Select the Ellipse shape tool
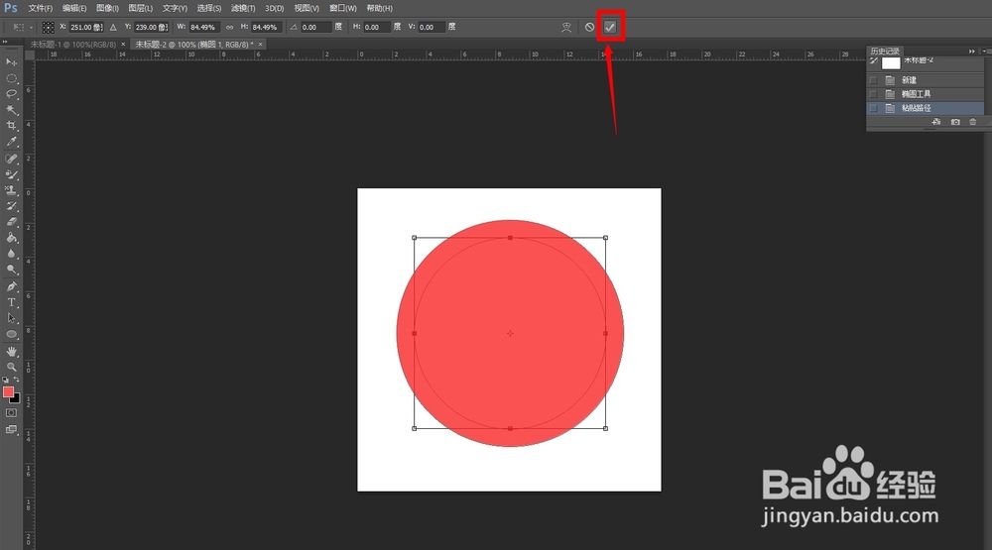992x550 pixels. tap(11, 334)
